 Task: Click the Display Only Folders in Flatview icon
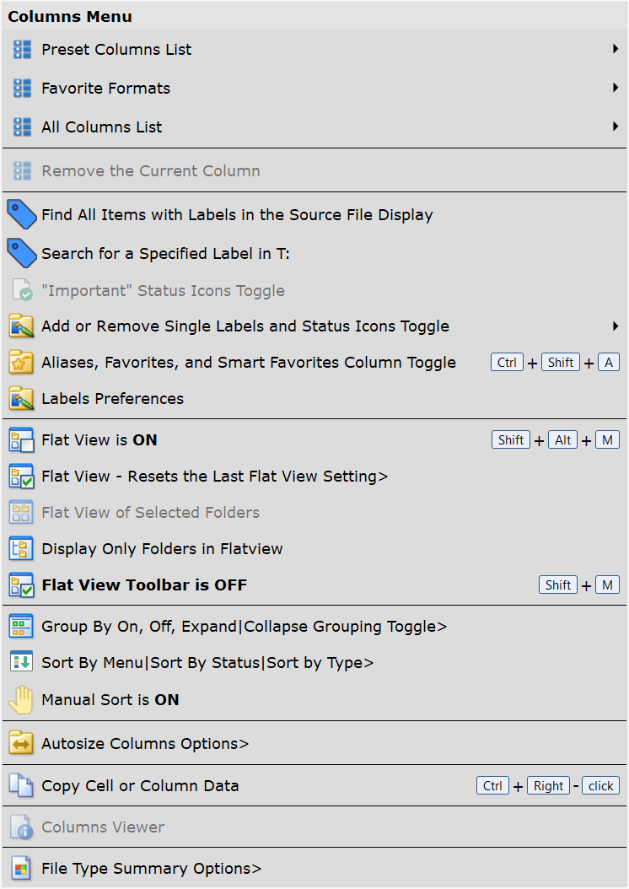(22, 549)
